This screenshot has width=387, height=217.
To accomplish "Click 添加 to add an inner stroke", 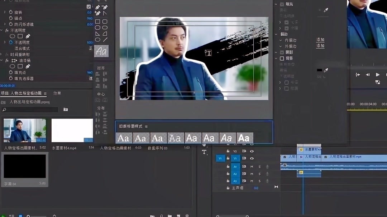I will 320,39.
